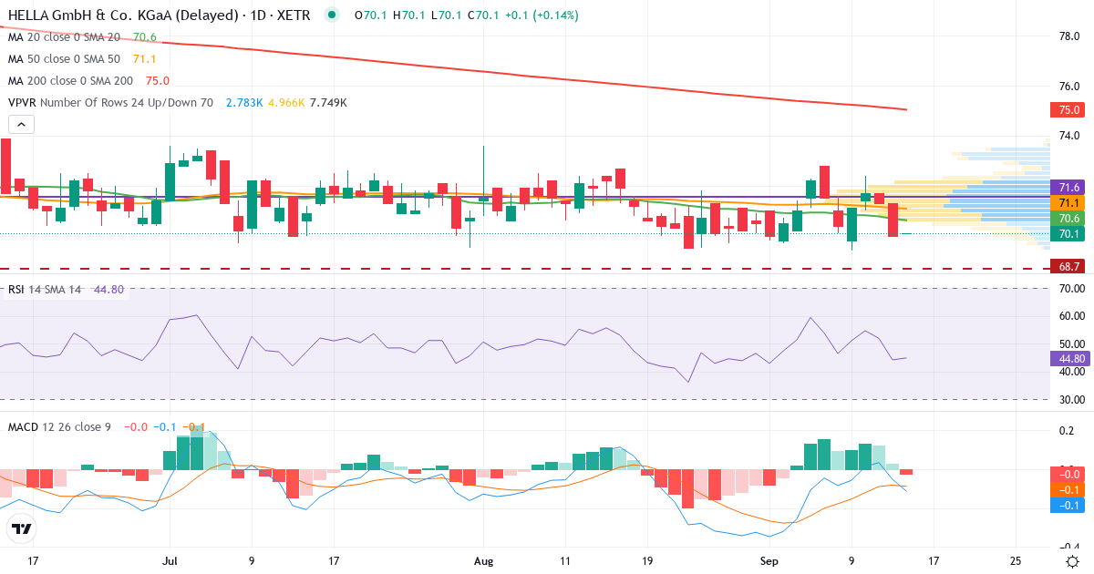1094x574 pixels.
Task: Click the 7.749K VPVR total value
Action: click(x=328, y=103)
